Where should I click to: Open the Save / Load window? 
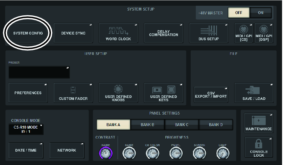[x=254, y=93]
